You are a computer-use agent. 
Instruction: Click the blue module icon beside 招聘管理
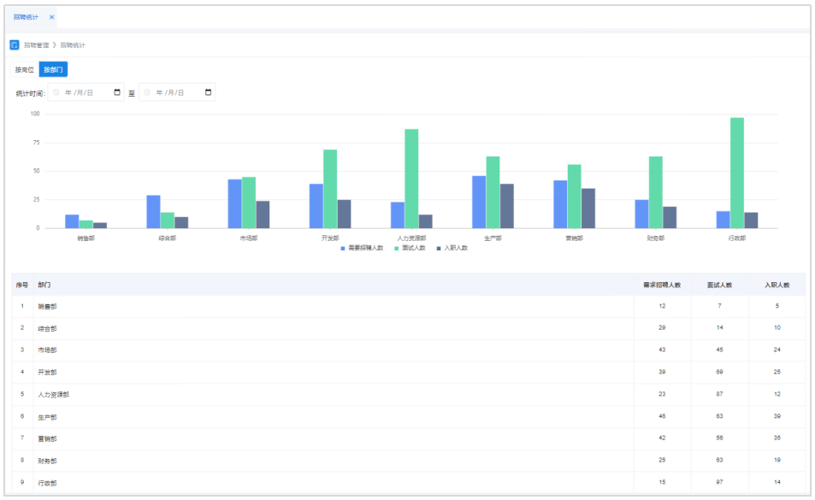[15, 44]
